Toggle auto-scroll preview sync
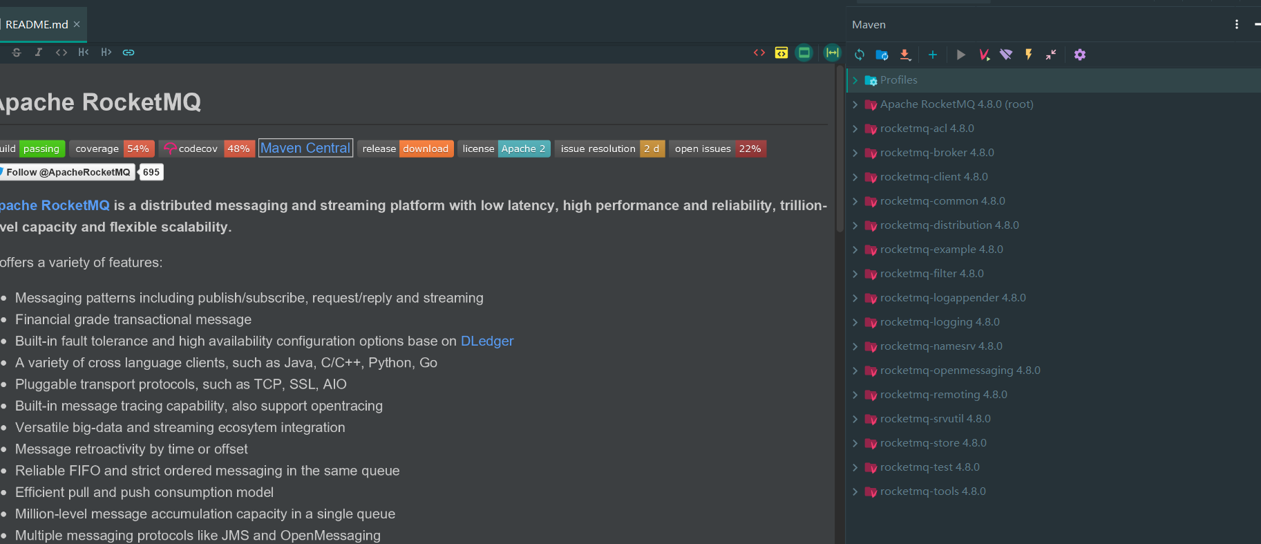This screenshot has width=1261, height=544. pos(832,53)
